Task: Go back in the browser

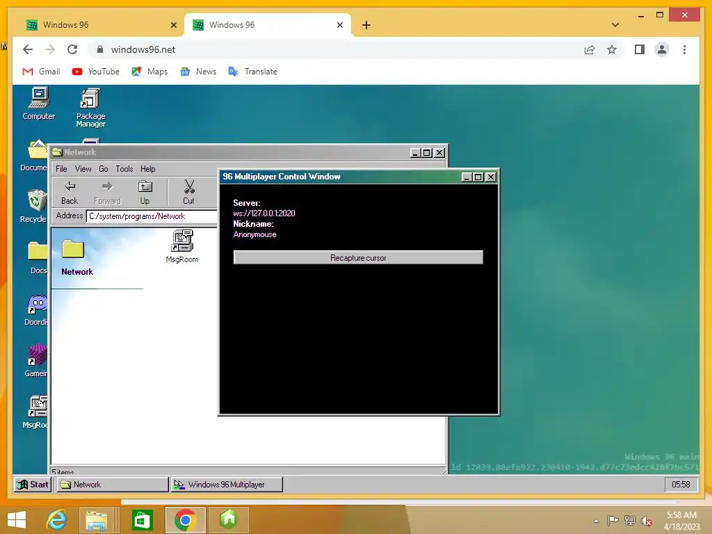Action: click(x=28, y=49)
